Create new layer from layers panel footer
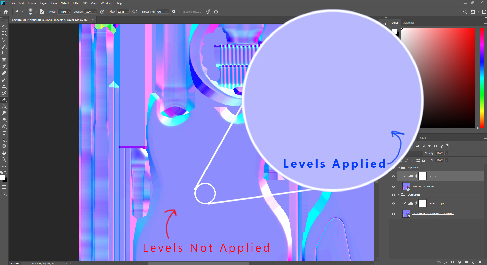Screen dimensions: 487x265 (x=473, y=262)
